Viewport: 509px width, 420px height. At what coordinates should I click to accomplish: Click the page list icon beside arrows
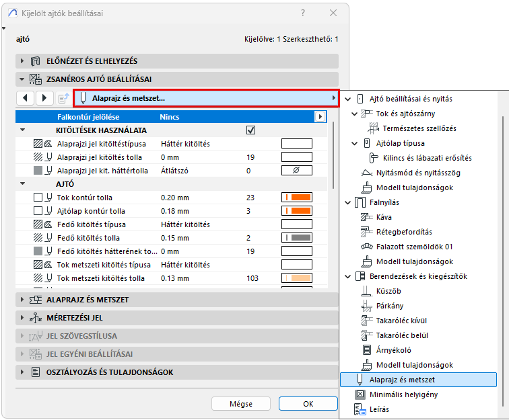(63, 98)
